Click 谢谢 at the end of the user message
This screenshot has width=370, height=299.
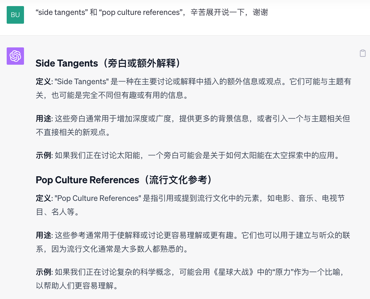point(260,12)
